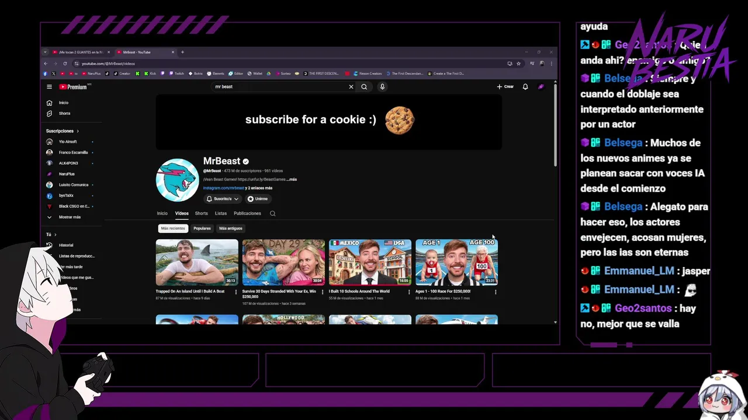Reload the page with the browser refresh icon

click(65, 63)
